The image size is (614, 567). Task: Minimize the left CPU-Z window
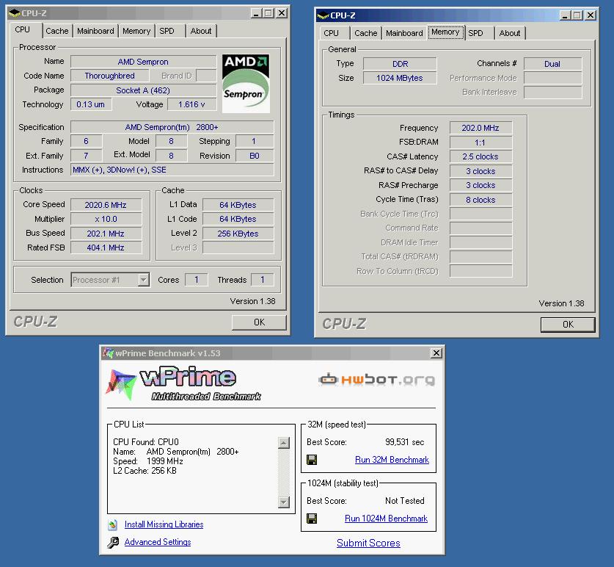click(x=256, y=13)
